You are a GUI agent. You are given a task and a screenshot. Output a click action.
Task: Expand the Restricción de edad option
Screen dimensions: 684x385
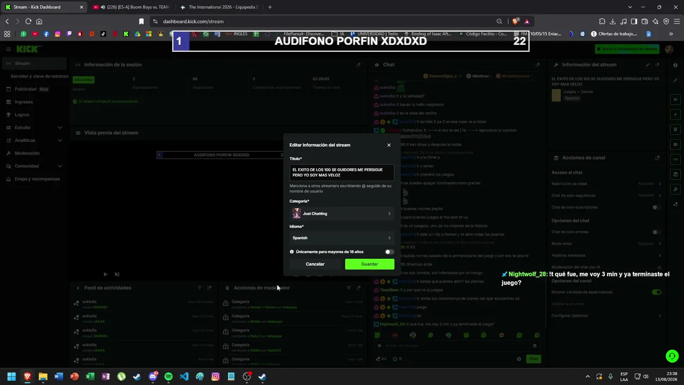(607, 183)
